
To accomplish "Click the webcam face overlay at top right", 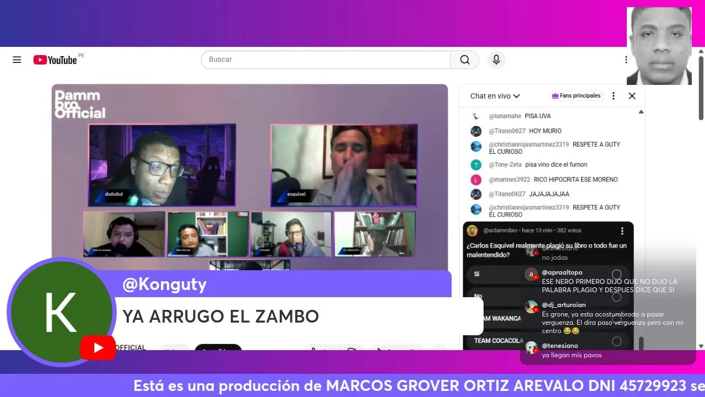I will pyautogui.click(x=659, y=46).
